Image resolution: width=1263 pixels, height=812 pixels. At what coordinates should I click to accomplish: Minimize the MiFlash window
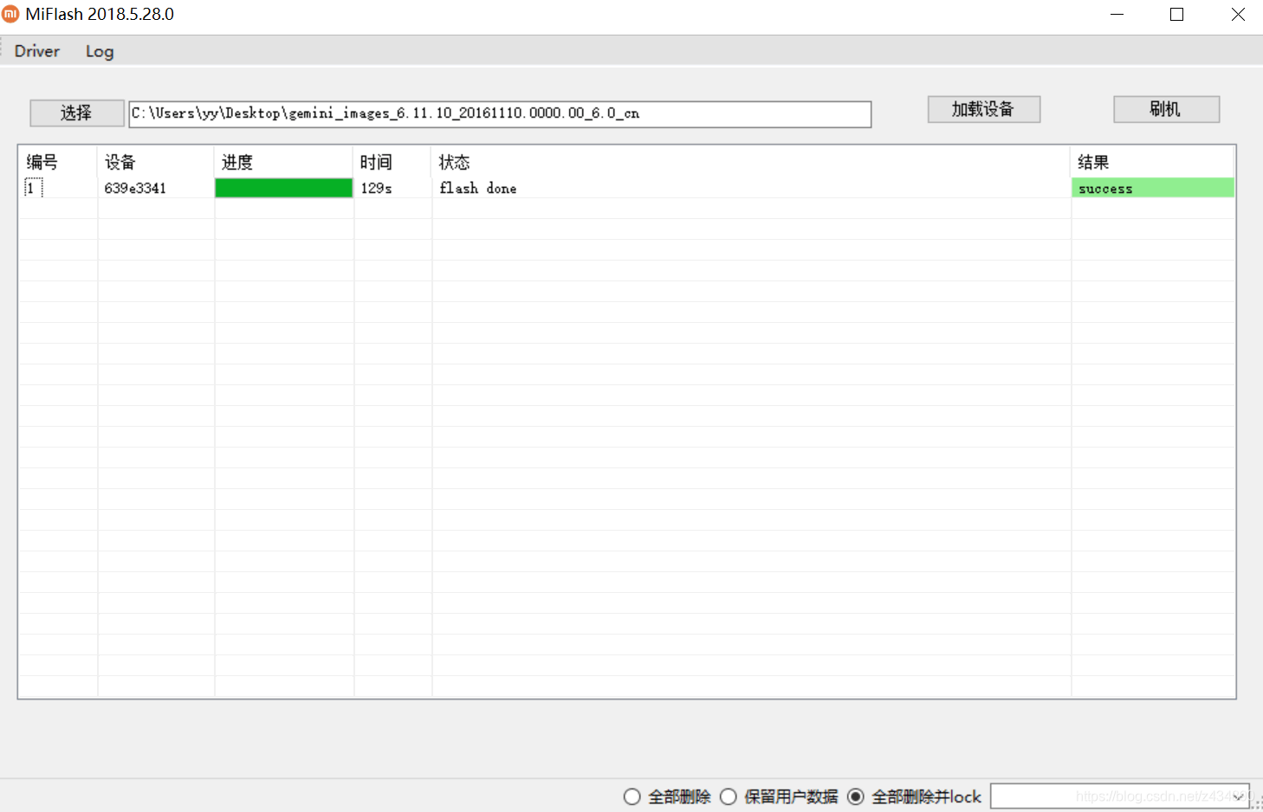point(1117,15)
